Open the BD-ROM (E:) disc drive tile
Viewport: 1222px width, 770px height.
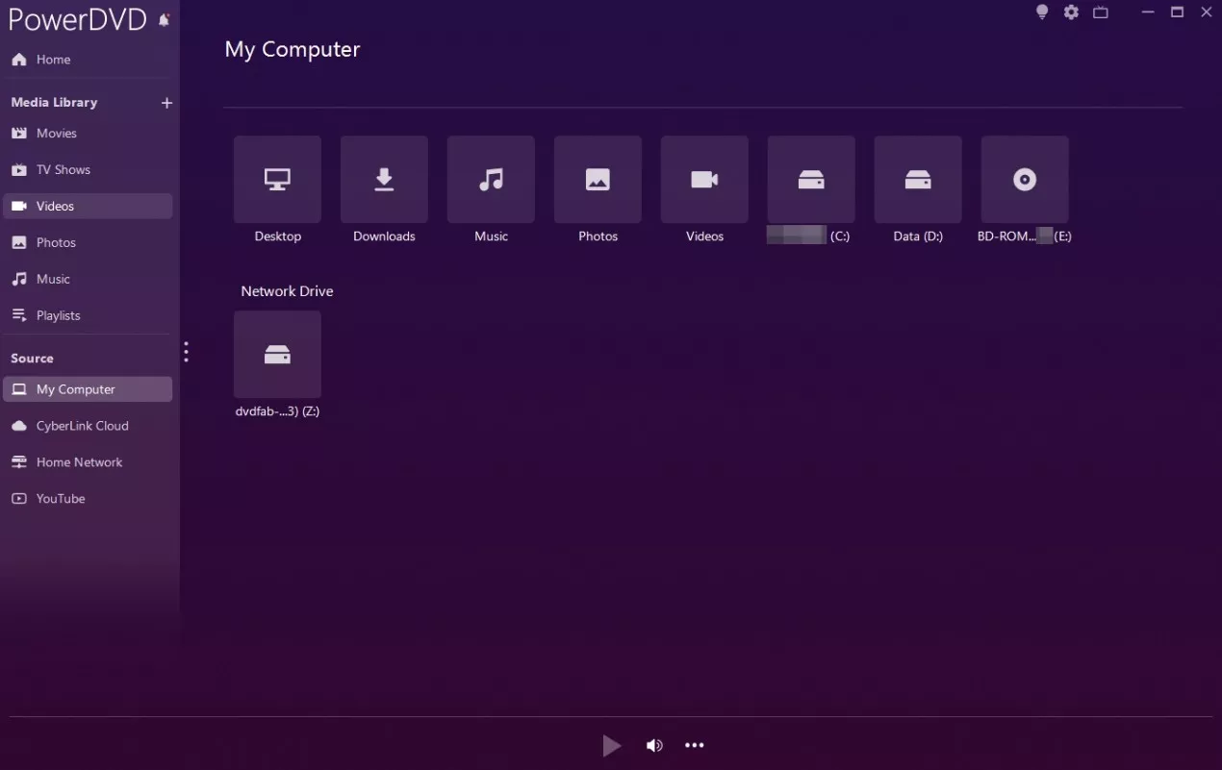1025,180
